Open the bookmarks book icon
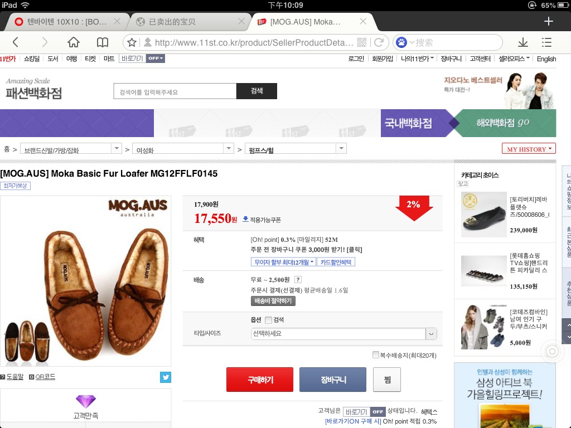The height and width of the screenshot is (428, 571). pyautogui.click(x=103, y=42)
